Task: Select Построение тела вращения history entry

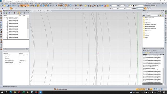Action: [151, 65]
